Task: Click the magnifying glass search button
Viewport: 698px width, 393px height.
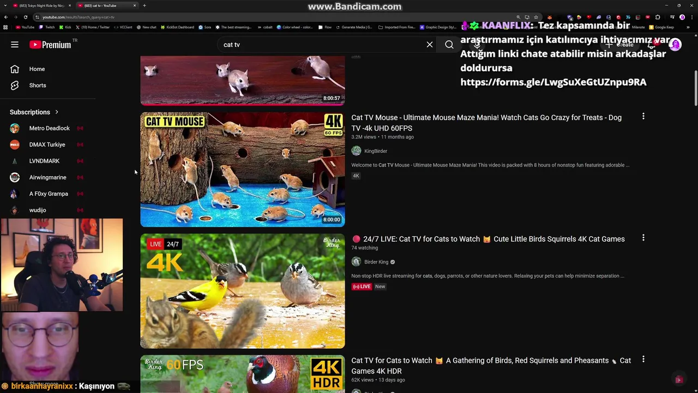Action: [449, 45]
